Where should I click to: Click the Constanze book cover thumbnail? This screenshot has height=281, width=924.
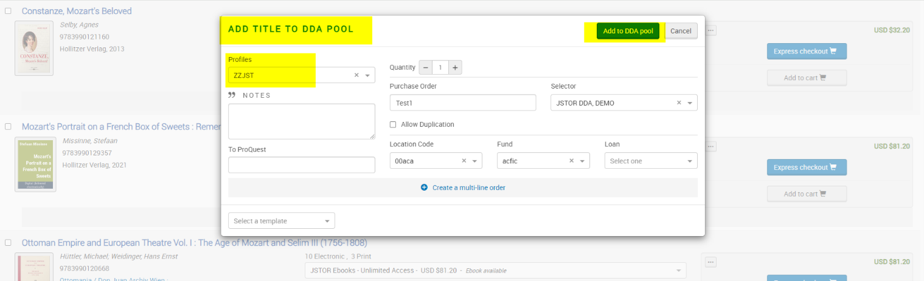pos(34,49)
